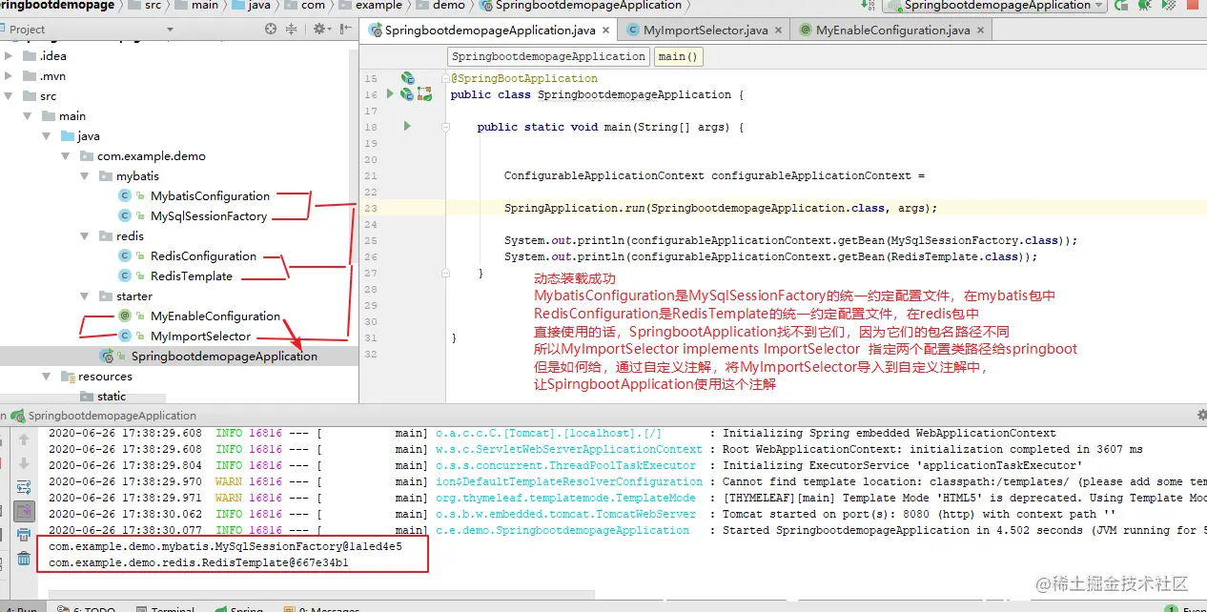Viewport: 1207px width, 612px height.
Task: Collapse the main folder
Action: point(29,116)
